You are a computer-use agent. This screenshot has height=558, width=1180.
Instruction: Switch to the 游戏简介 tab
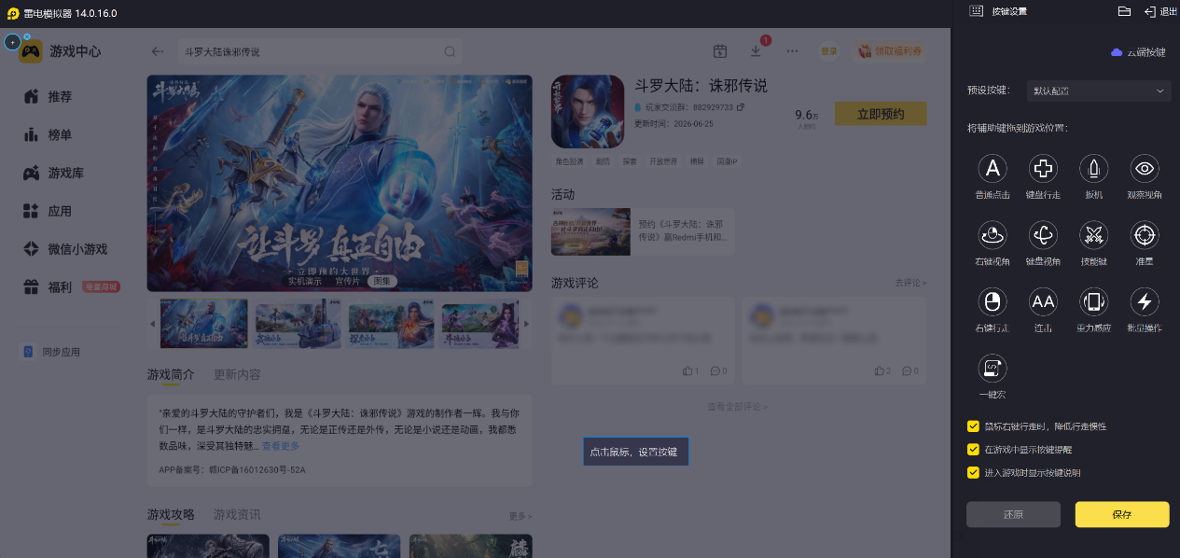171,374
